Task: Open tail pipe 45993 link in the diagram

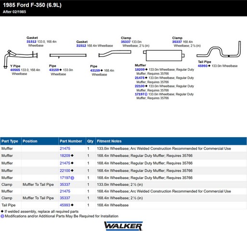Action: tap(203, 66)
